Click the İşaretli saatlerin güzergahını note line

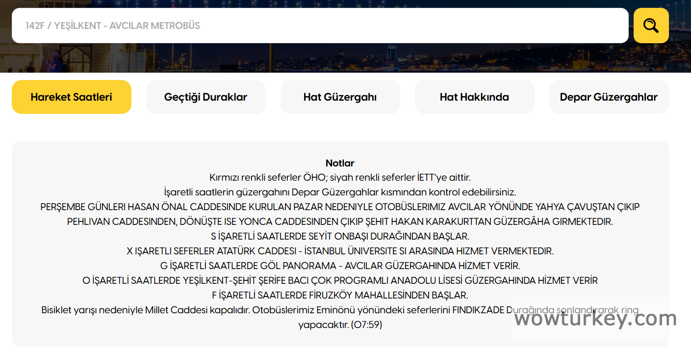point(340,192)
